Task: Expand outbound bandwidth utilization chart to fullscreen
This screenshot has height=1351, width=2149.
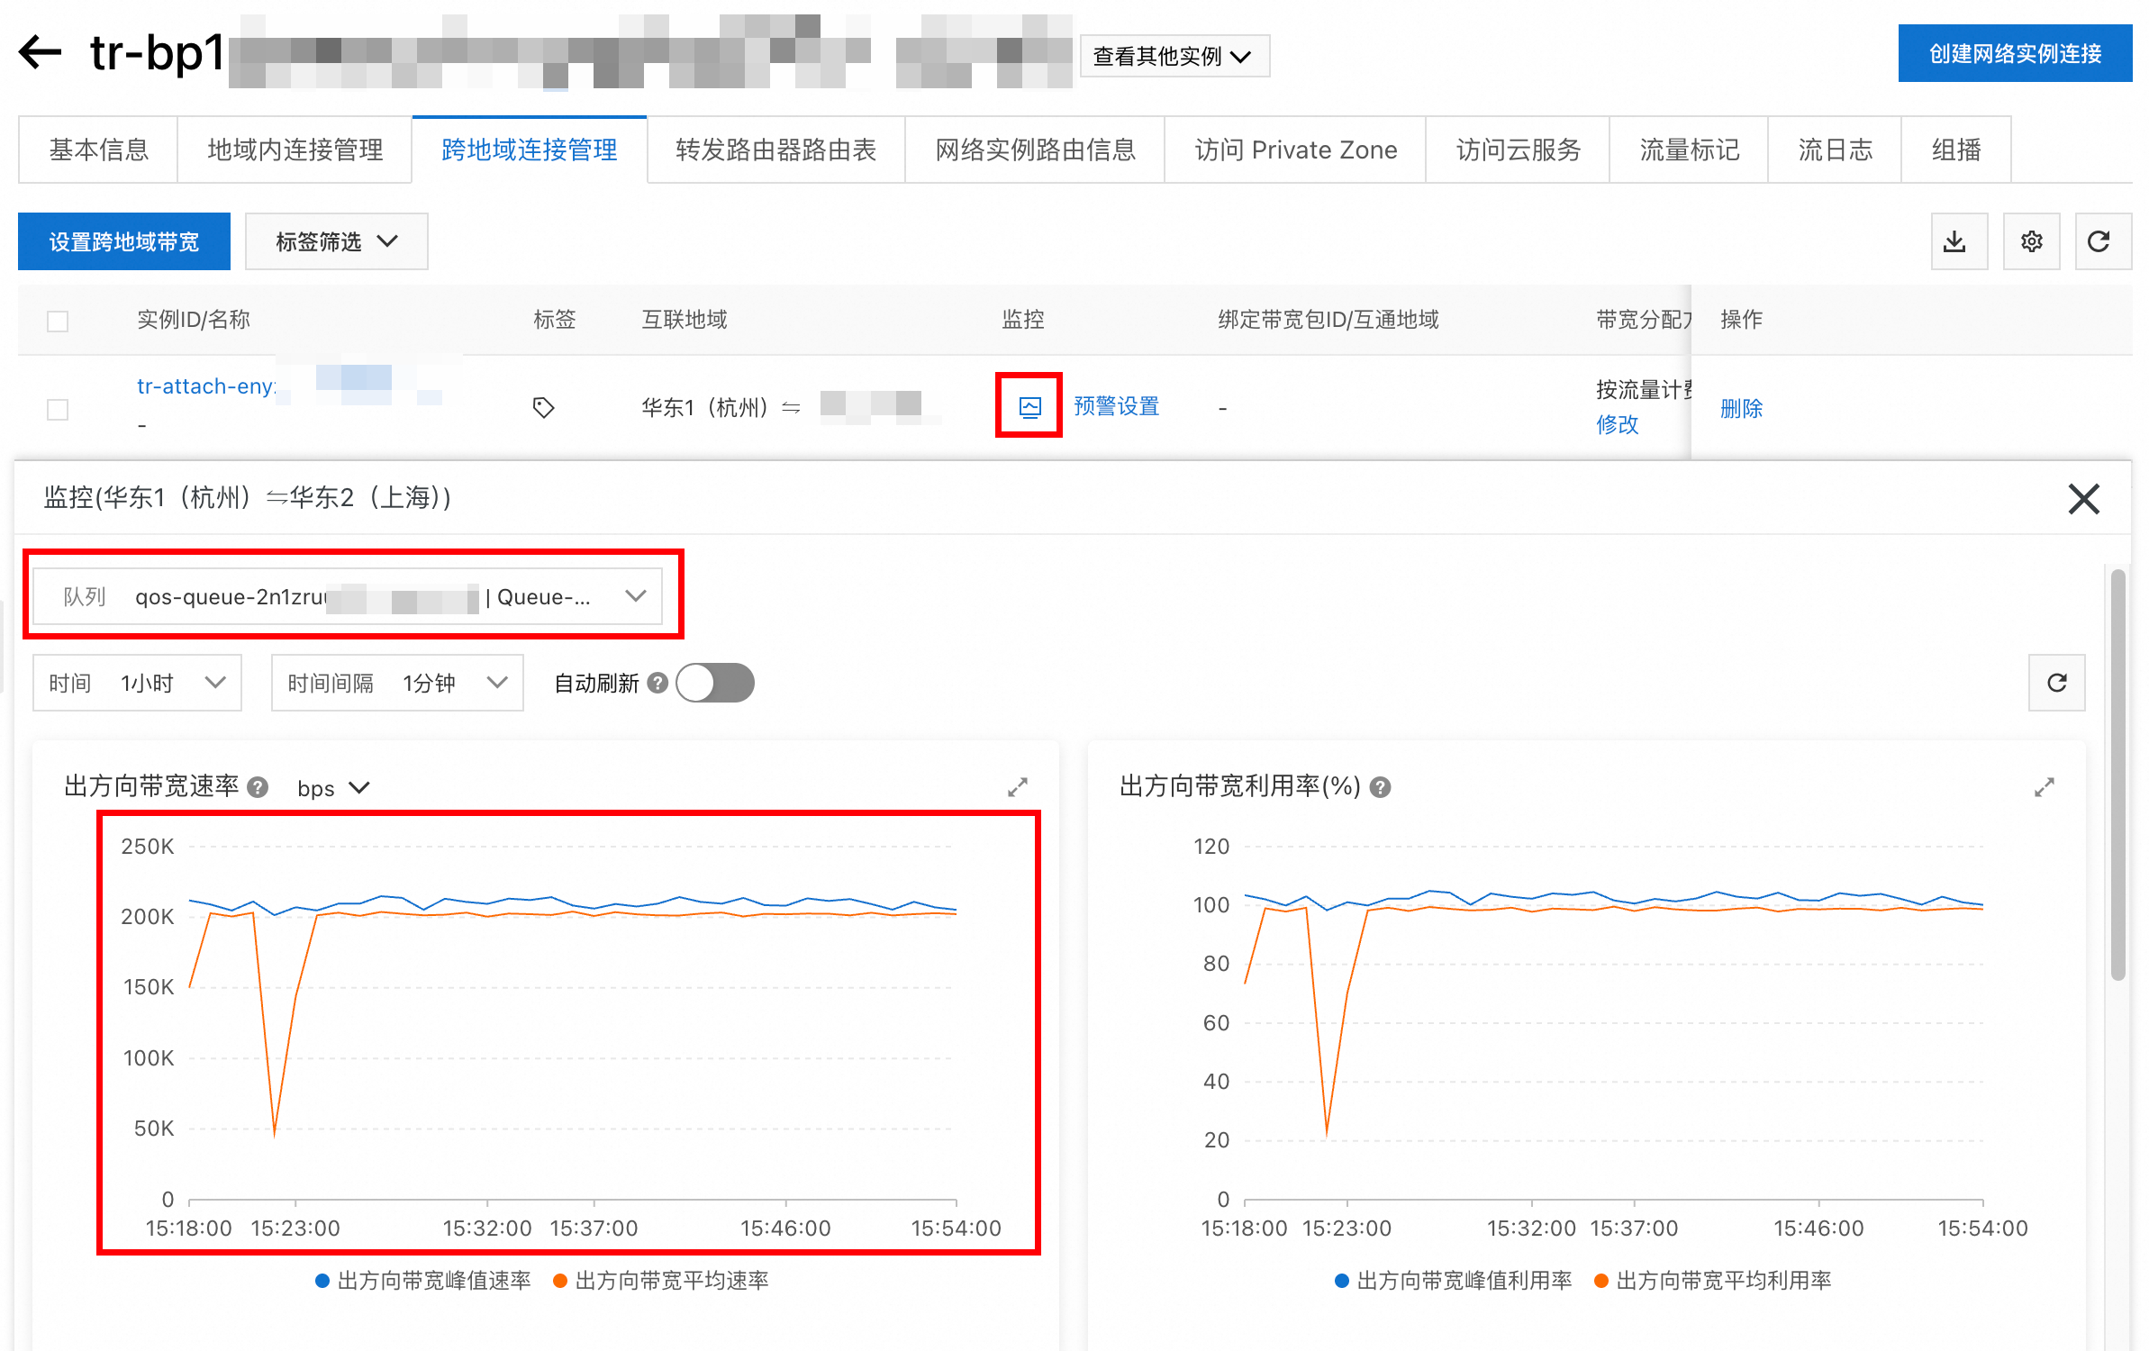Action: [x=2044, y=788]
